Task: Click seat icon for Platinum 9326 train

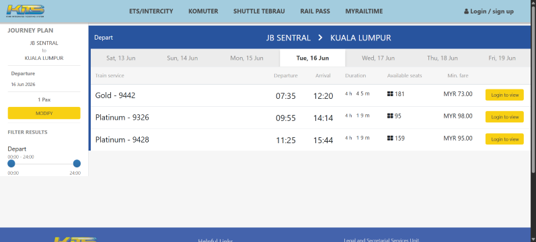Action: pyautogui.click(x=390, y=116)
